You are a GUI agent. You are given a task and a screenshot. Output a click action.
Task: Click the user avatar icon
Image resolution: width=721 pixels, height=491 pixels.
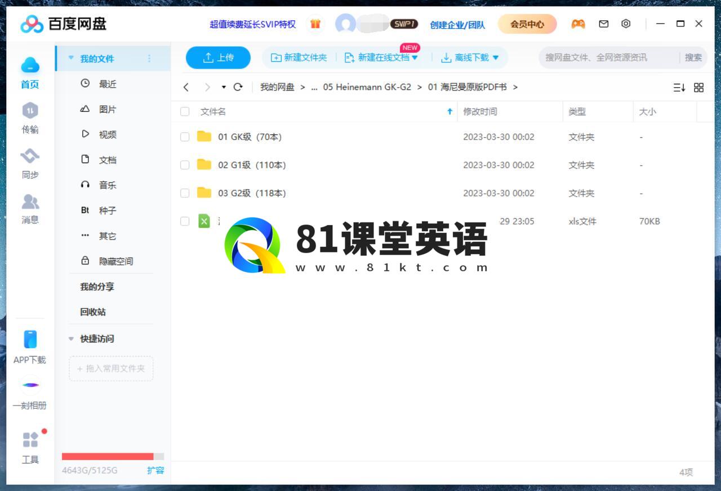pyautogui.click(x=345, y=24)
